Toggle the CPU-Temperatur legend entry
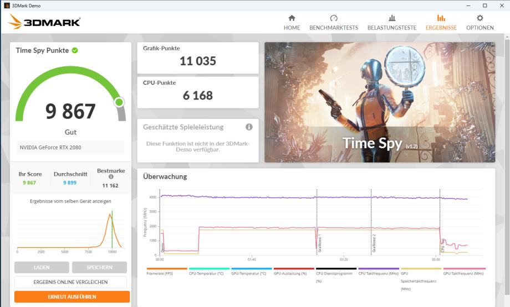Viewport: 510px width, 307px height. pos(209,272)
